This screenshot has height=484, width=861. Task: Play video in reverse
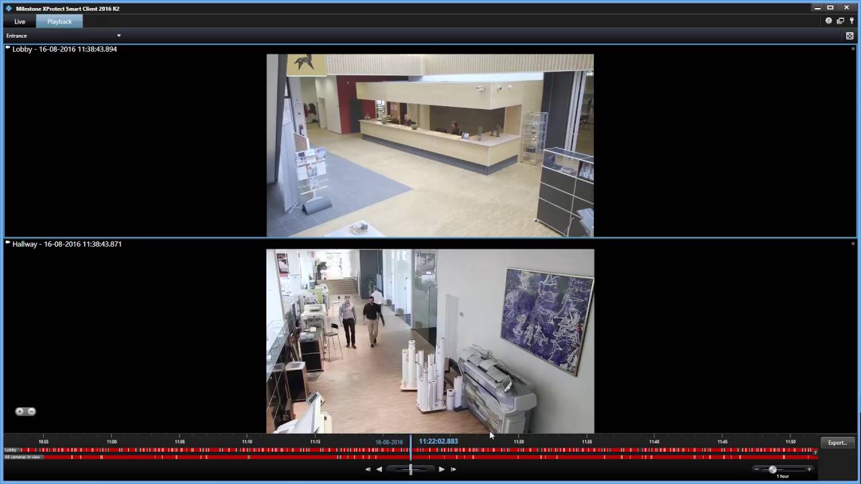(x=379, y=469)
